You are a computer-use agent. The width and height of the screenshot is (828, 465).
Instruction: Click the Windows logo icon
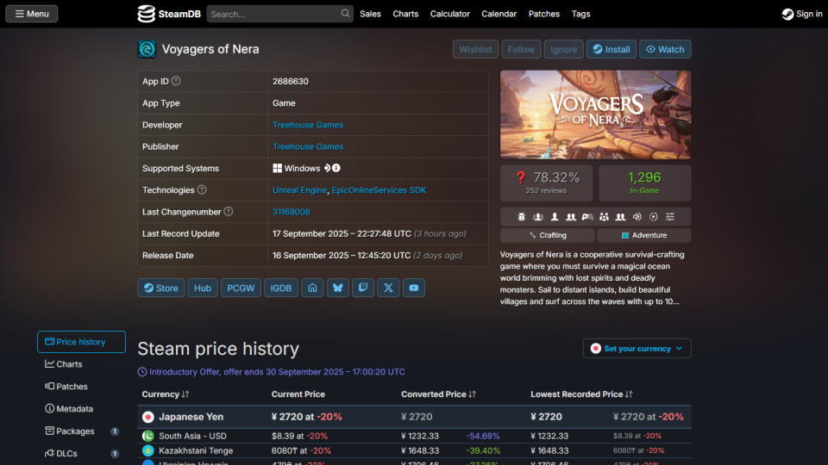277,168
